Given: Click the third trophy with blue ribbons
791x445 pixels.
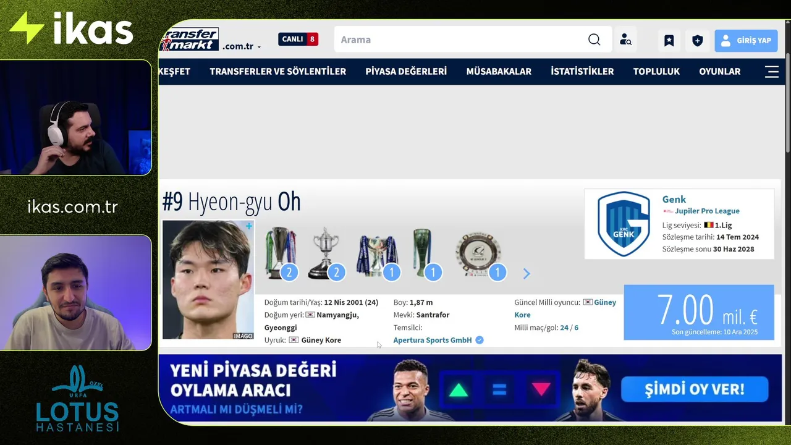Looking at the screenshot, I should pos(377,255).
